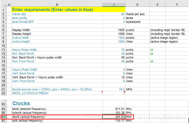Screen dimensions: 189x123
Task: Select the 'frame rate' label cell
Action: click(57, 14)
